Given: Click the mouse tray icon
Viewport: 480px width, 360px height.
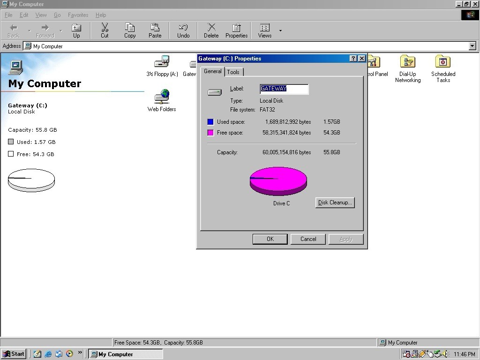Looking at the screenshot, I should click(x=430, y=354).
